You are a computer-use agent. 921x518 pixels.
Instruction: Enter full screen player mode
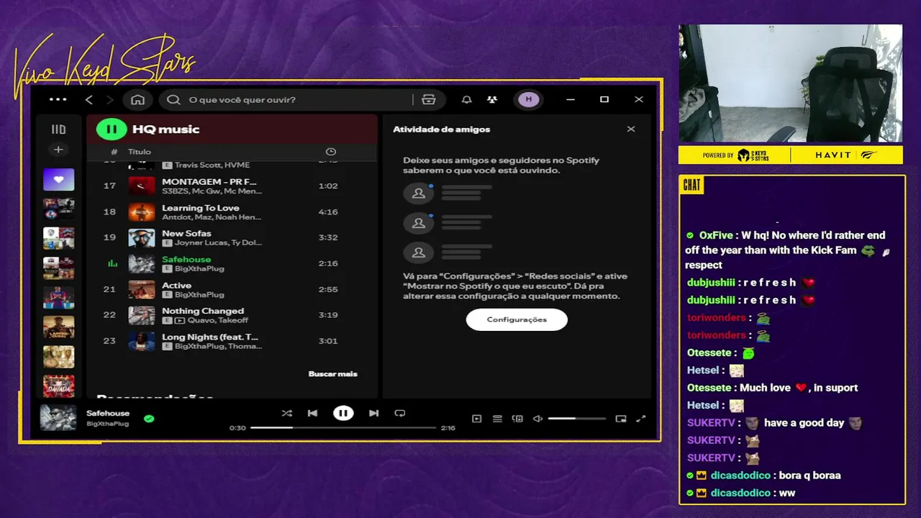click(641, 419)
